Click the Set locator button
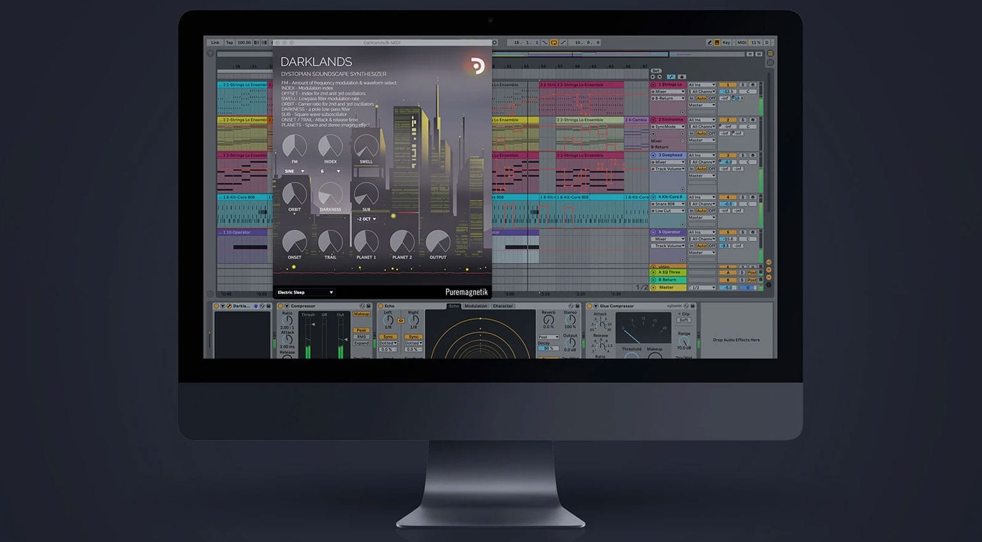This screenshot has height=542, width=982. point(656,71)
